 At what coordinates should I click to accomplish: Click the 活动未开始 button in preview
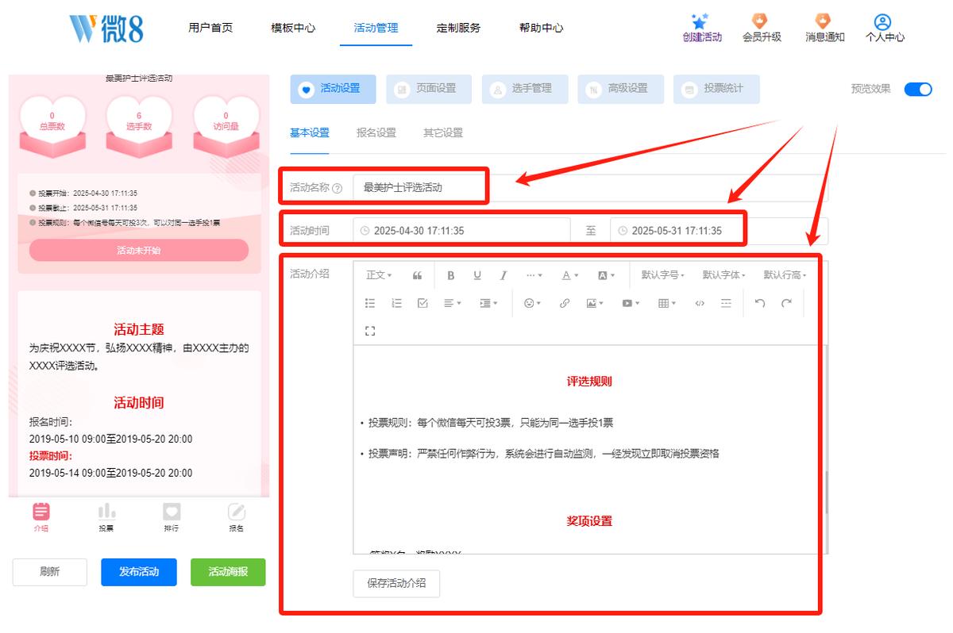tap(139, 250)
